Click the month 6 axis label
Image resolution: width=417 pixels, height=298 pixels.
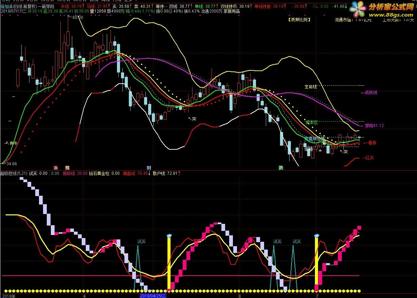239,296
